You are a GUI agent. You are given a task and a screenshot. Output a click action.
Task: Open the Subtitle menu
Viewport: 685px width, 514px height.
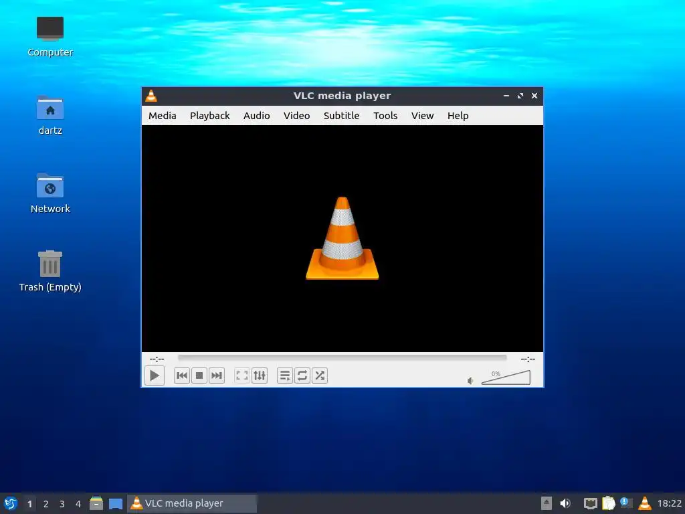click(341, 116)
